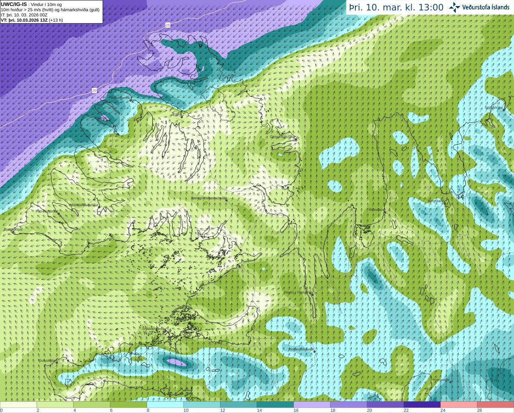The width and height of the screenshot is (514, 413).
Task: Select the 6–8 m/s olive green legend swatch
Action: (128, 405)
